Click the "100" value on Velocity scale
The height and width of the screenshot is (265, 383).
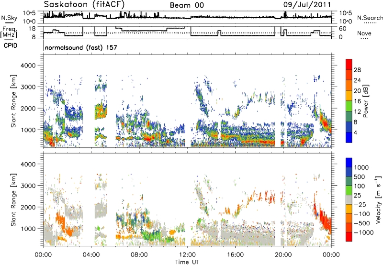(x=360, y=186)
